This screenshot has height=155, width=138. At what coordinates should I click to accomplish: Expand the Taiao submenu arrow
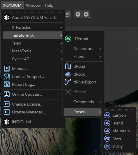click(61, 43)
